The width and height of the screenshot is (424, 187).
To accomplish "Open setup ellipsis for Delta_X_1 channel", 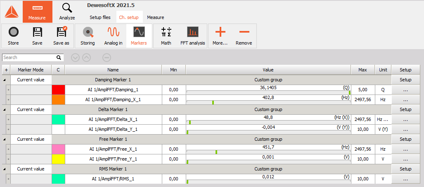I will point(405,119).
